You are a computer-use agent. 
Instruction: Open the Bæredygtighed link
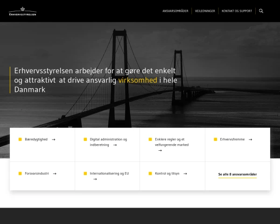36,140
